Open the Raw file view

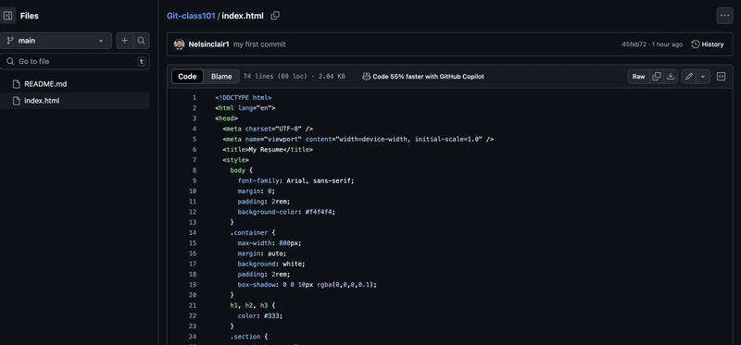click(638, 77)
